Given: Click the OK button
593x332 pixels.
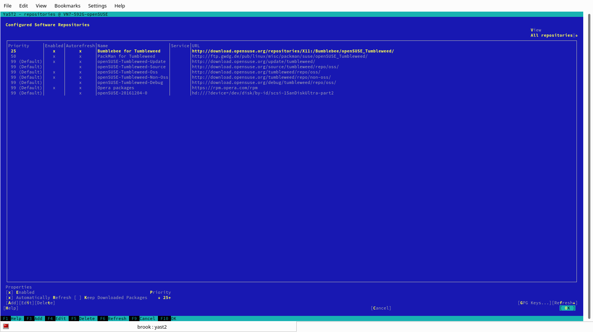Looking at the screenshot, I should click(567, 308).
